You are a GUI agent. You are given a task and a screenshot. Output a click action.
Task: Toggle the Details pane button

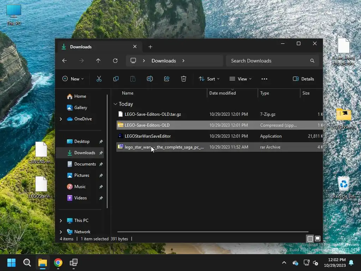click(x=304, y=79)
